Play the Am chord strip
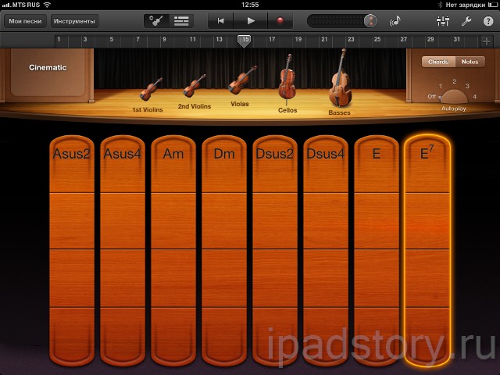This screenshot has width=500, height=375. click(173, 250)
